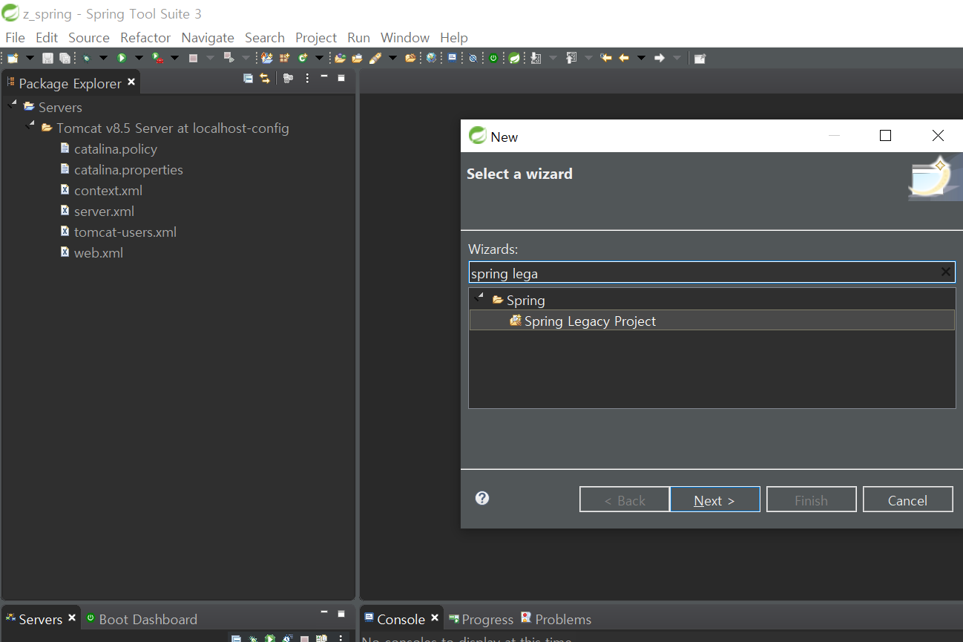Viewport: 963px width, 642px height.
Task: Open the Navigate menu
Action: point(208,37)
